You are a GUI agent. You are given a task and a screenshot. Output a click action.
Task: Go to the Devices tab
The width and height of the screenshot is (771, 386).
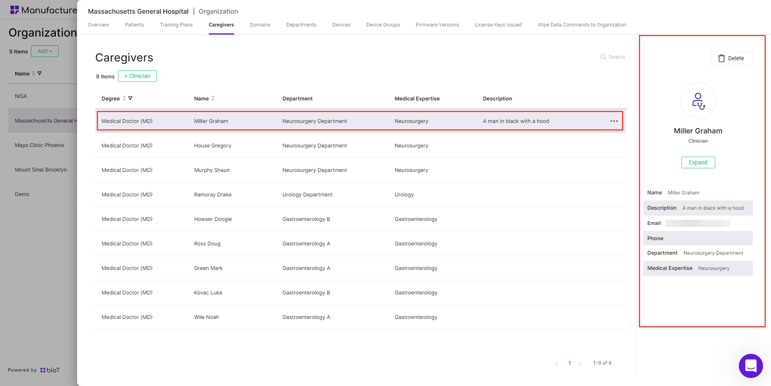click(341, 25)
